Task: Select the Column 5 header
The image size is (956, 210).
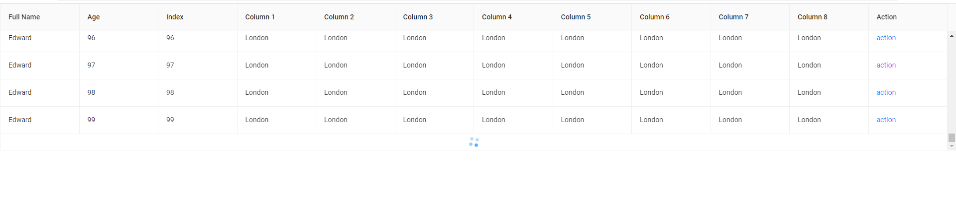Action: pyautogui.click(x=576, y=17)
